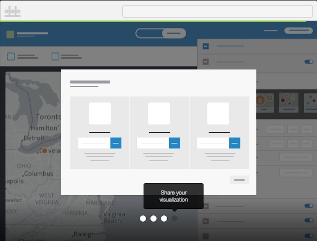Toggle the top switch in the right panel

tap(309, 62)
